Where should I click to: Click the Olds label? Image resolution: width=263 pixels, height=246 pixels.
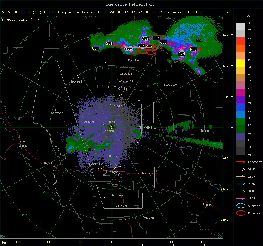coord(111,122)
